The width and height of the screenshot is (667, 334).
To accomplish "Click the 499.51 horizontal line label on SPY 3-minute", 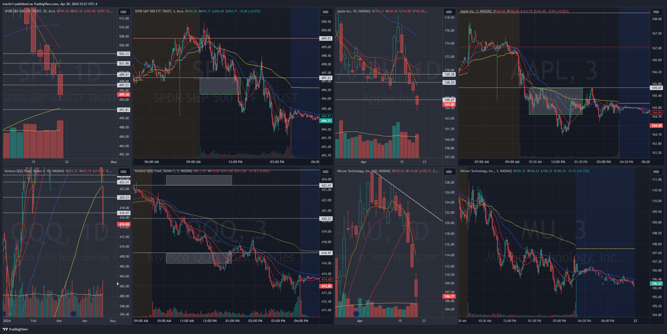I will [x=326, y=39].
